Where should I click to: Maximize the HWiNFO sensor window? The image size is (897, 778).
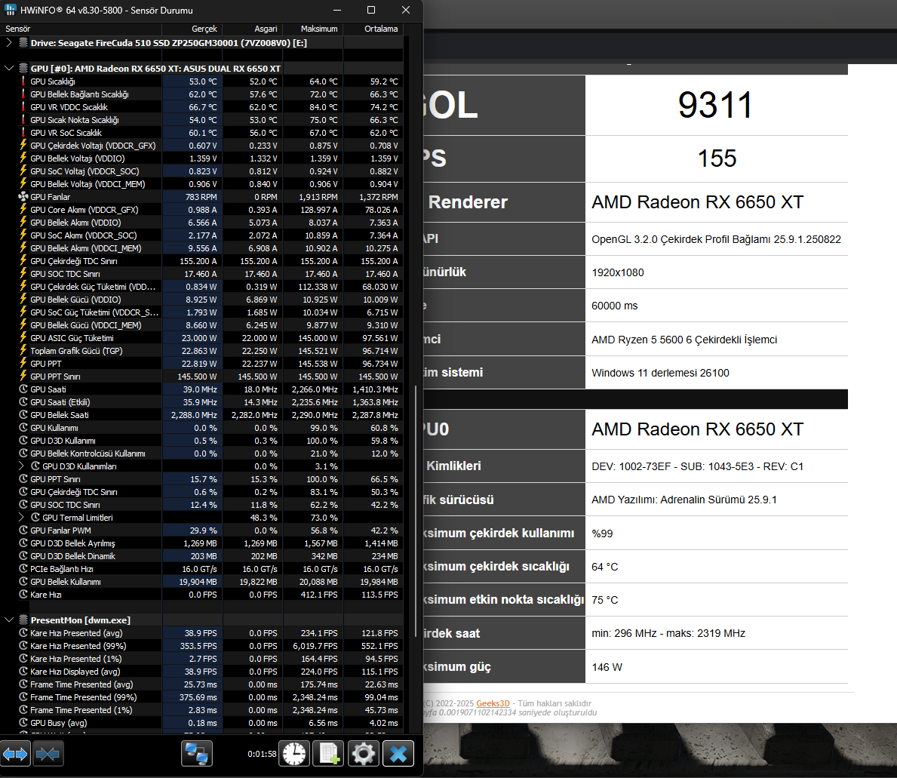click(x=371, y=11)
